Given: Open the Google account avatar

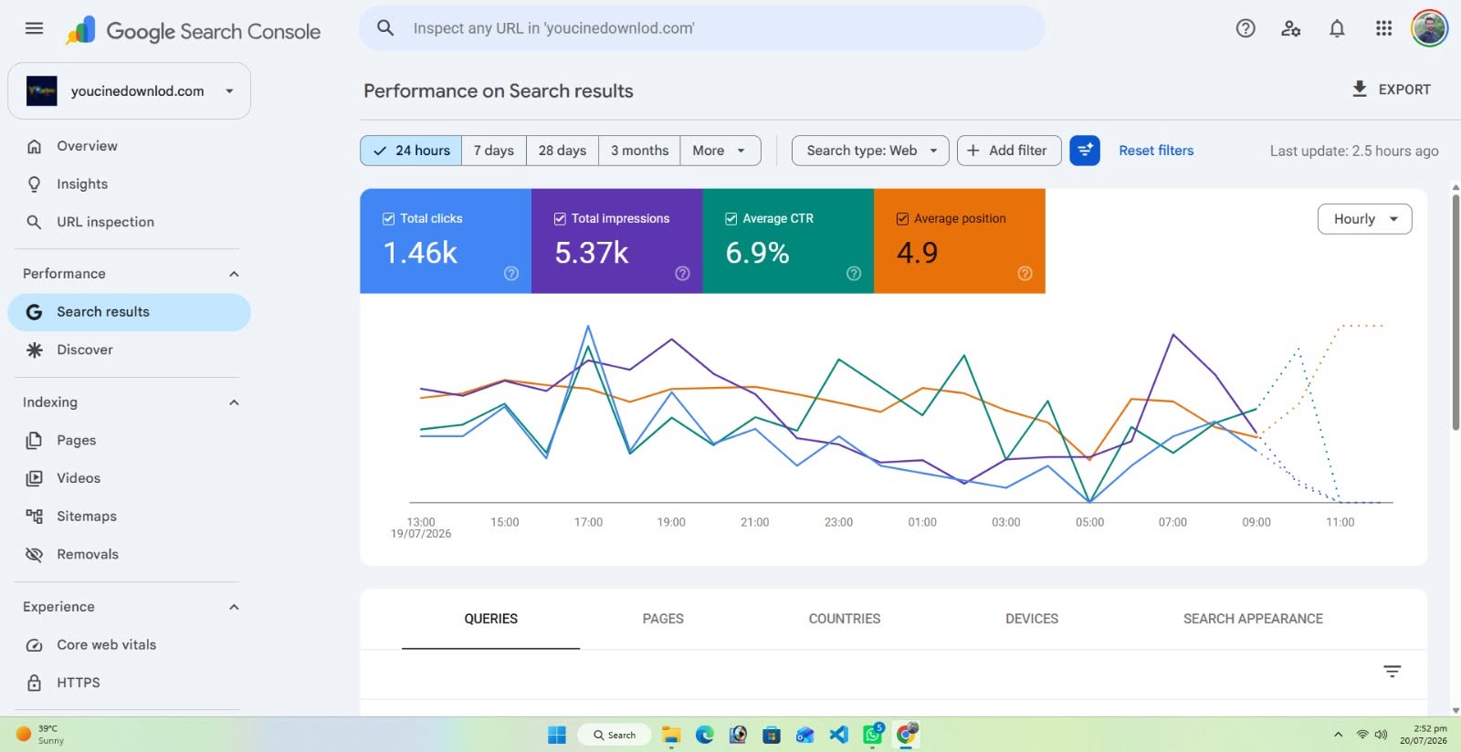Looking at the screenshot, I should (x=1429, y=28).
